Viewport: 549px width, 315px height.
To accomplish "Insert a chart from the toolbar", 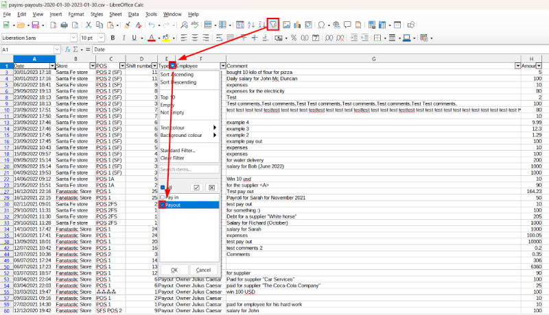I will [298, 25].
